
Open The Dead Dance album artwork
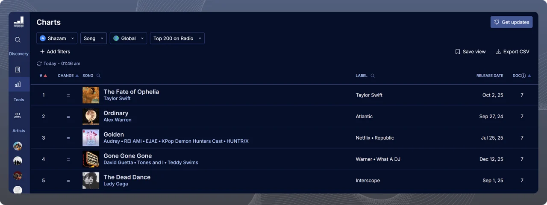point(91,181)
